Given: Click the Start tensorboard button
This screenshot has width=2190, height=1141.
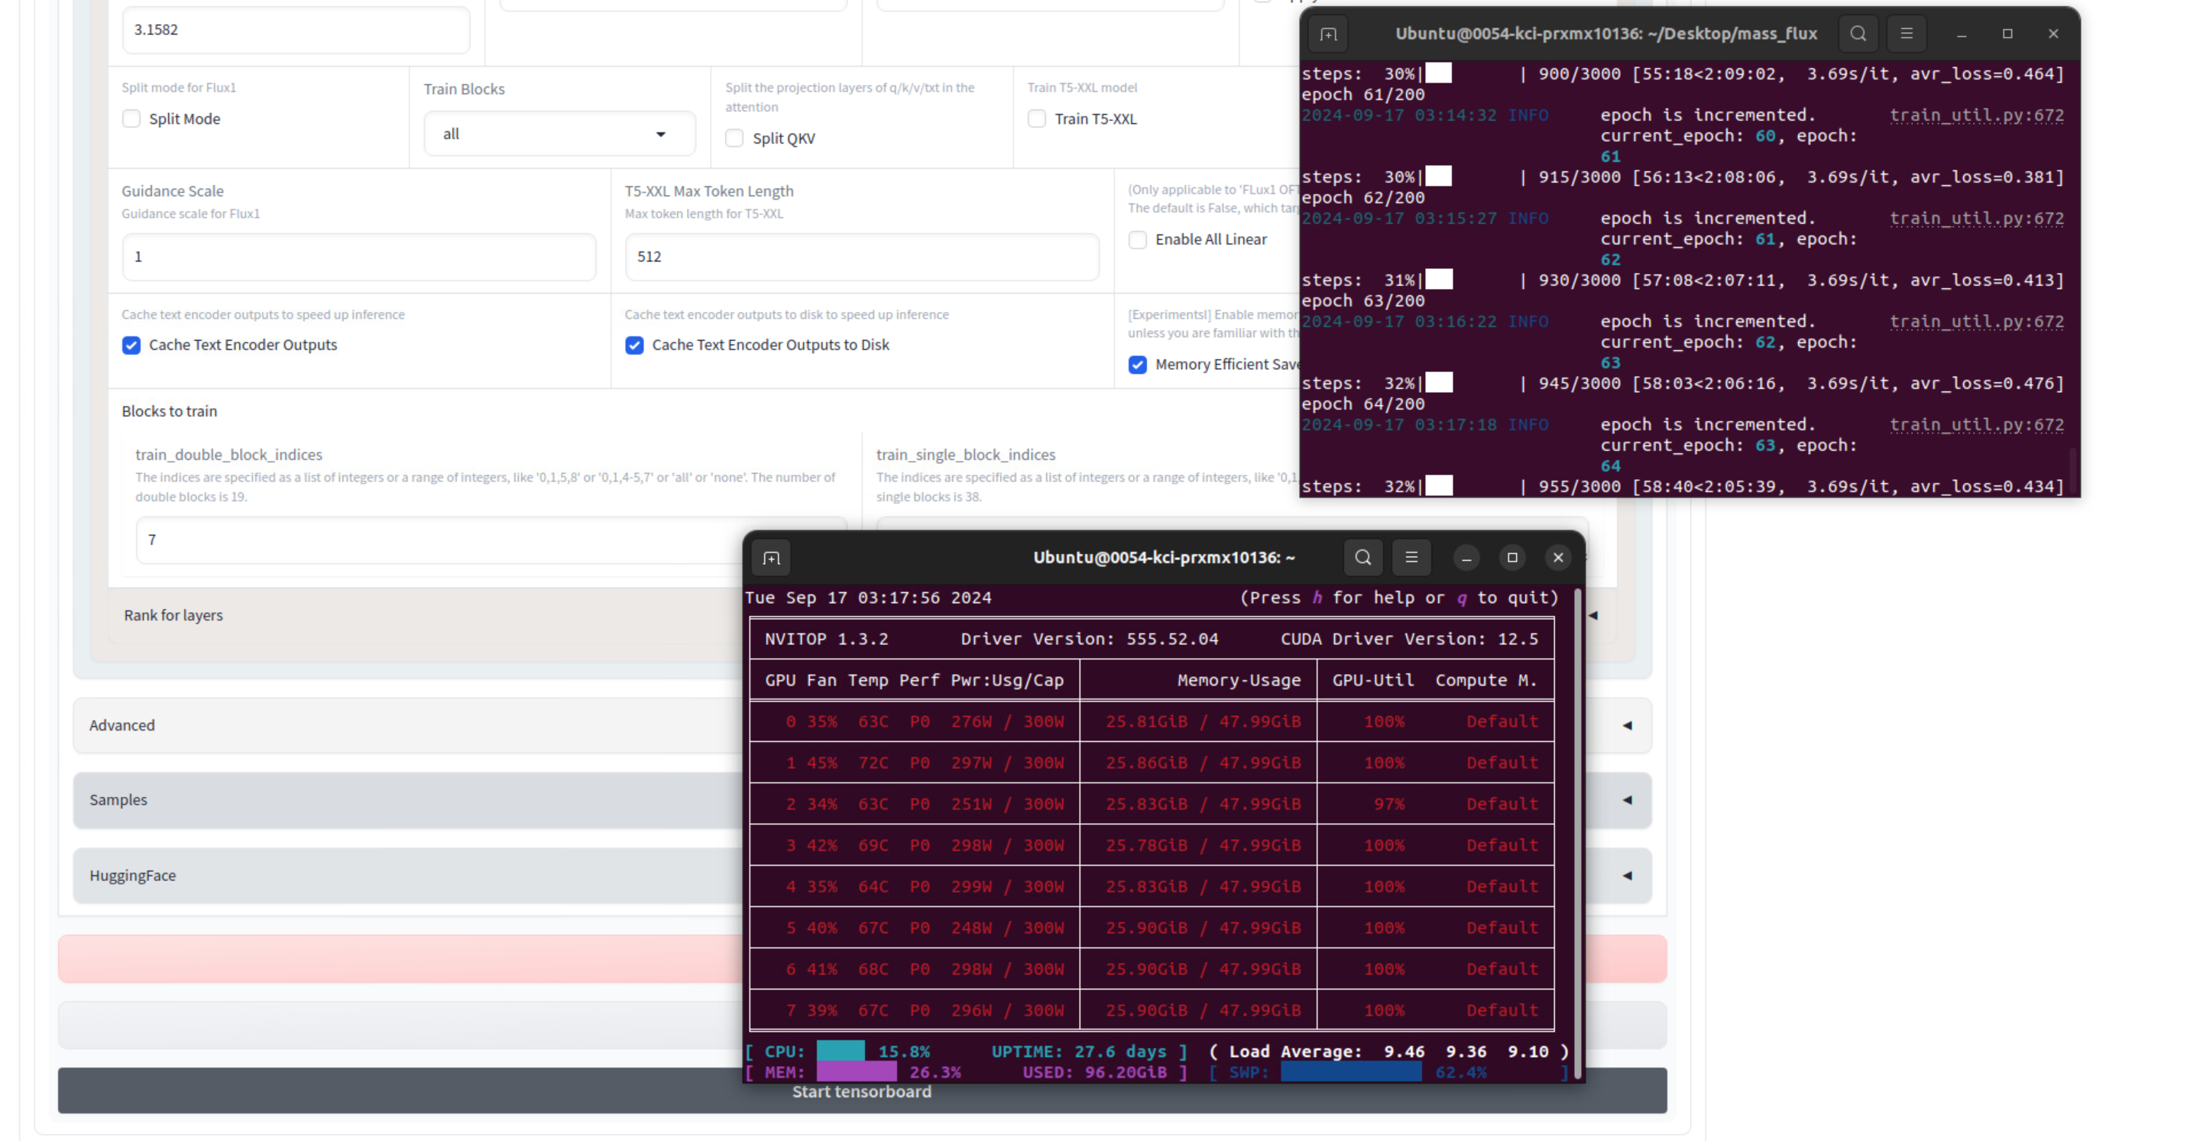Looking at the screenshot, I should 861,1094.
